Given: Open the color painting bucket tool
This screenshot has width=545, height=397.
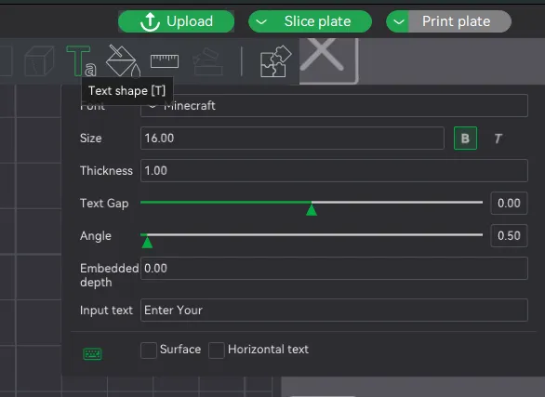Looking at the screenshot, I should tap(123, 60).
